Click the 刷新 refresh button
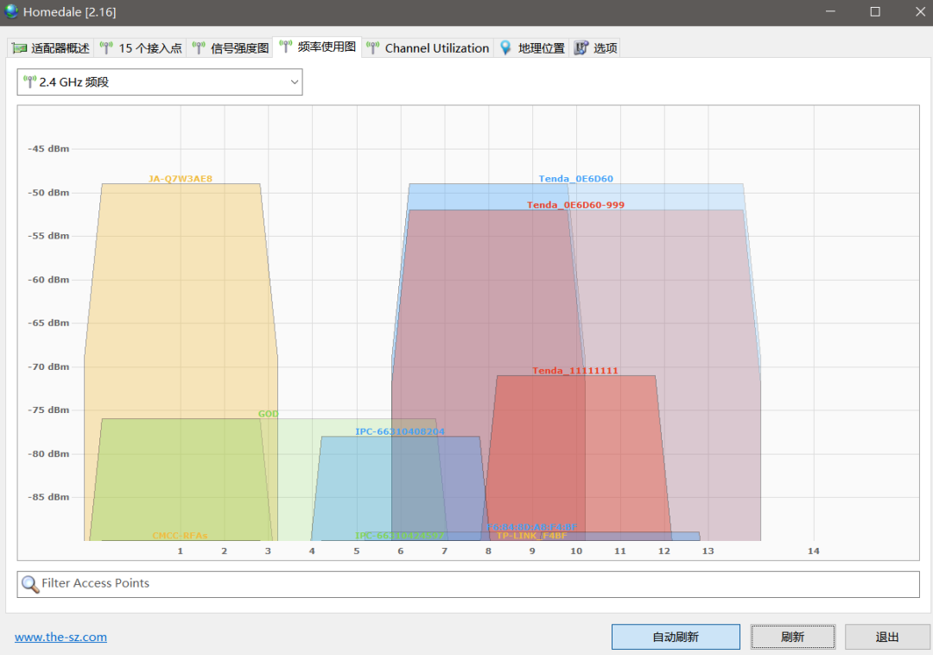The height and width of the screenshot is (655, 933). tap(792, 637)
